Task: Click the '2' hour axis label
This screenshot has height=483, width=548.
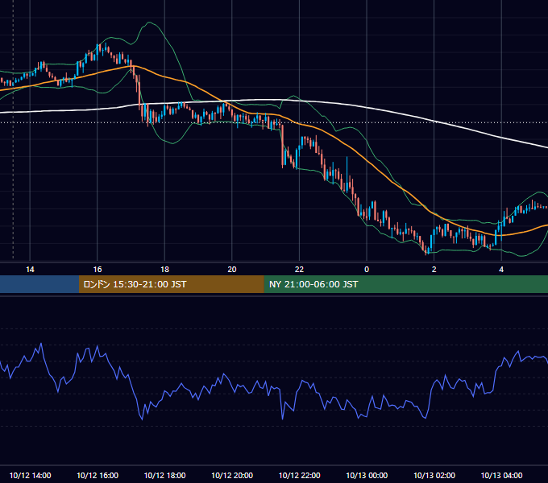Action: coord(434,270)
